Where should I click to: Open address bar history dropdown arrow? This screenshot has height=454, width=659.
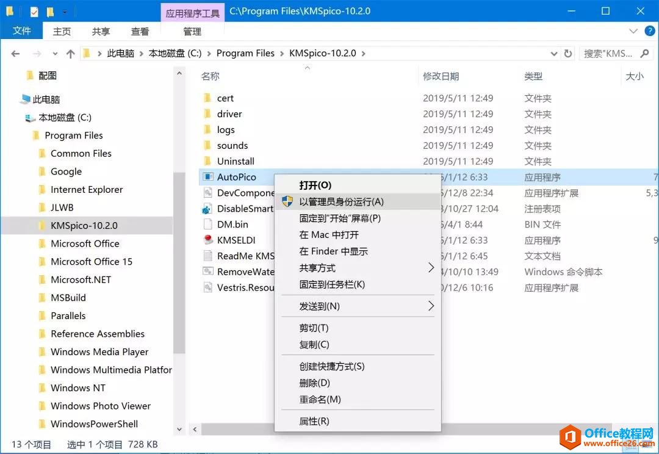click(x=554, y=54)
